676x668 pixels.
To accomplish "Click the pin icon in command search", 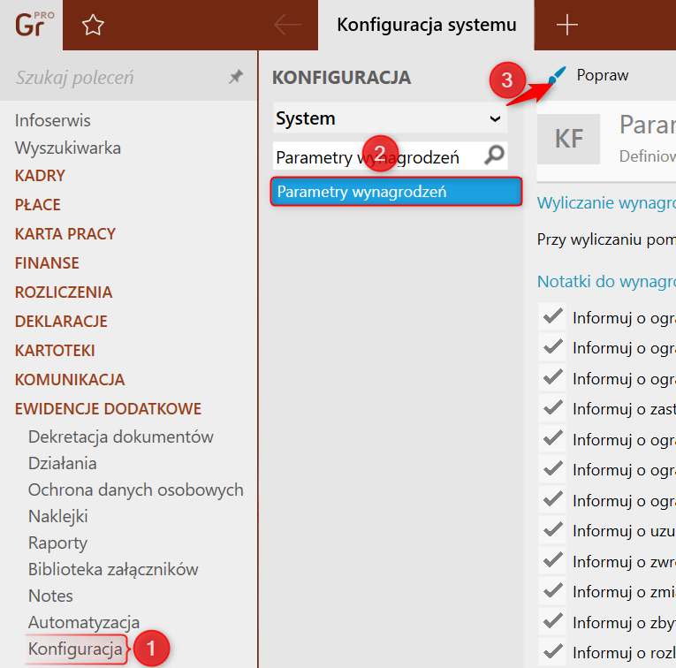I will (235, 78).
